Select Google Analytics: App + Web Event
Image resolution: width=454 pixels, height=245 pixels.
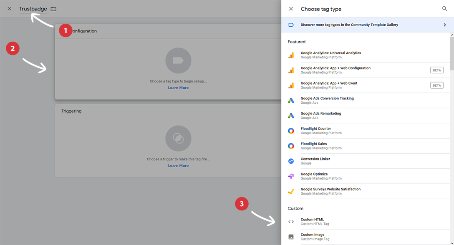point(366,85)
